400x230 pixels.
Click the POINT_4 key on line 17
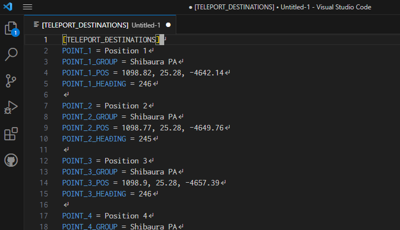pyautogui.click(x=77, y=216)
